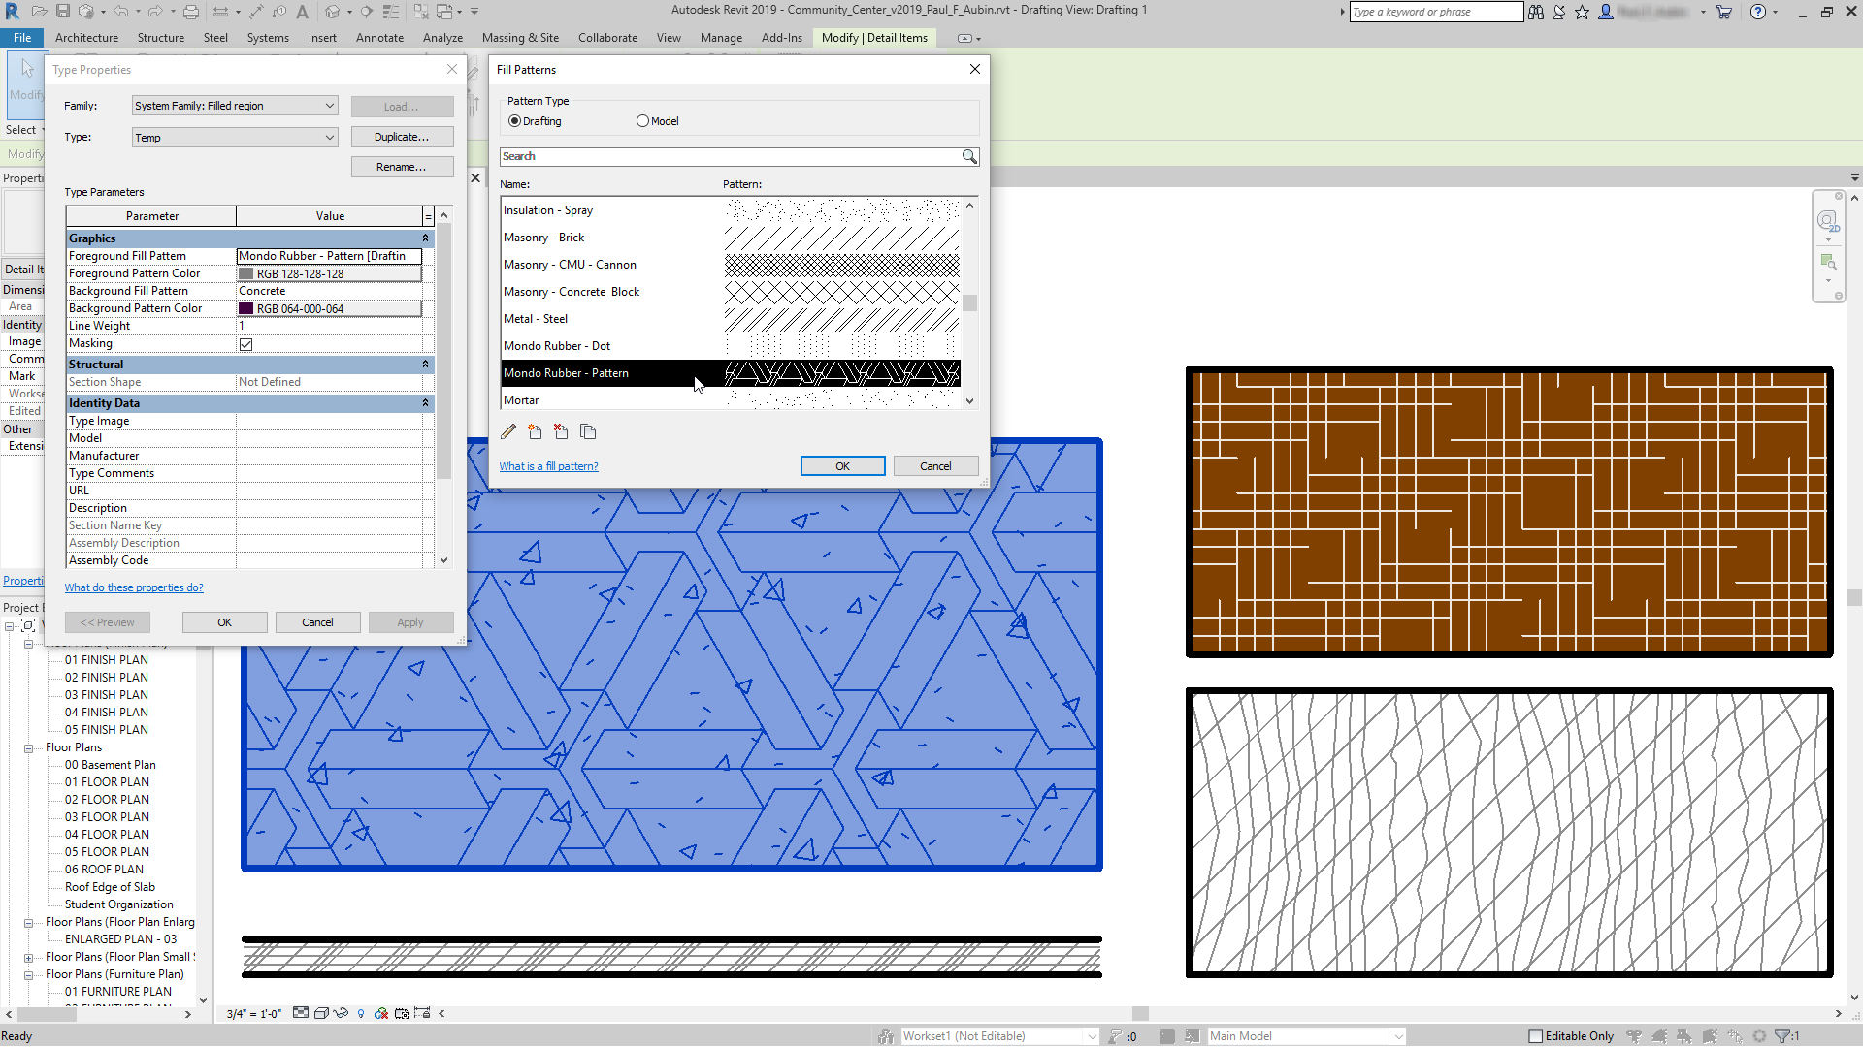Create a new fill pattern
Viewport: 1863px width, 1047px height.
(535, 431)
